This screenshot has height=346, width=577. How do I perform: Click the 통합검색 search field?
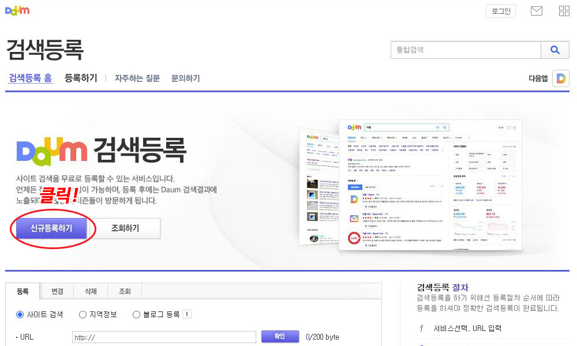pyautogui.click(x=466, y=50)
